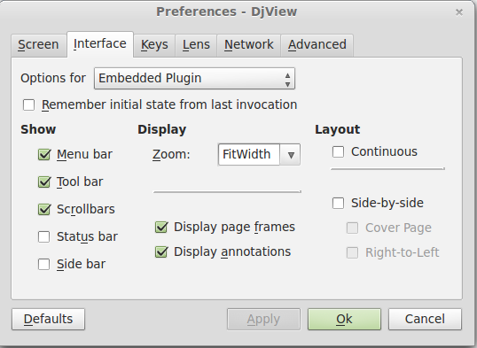Image resolution: width=477 pixels, height=348 pixels.
Task: Switch to the Screen tab
Action: point(39,45)
